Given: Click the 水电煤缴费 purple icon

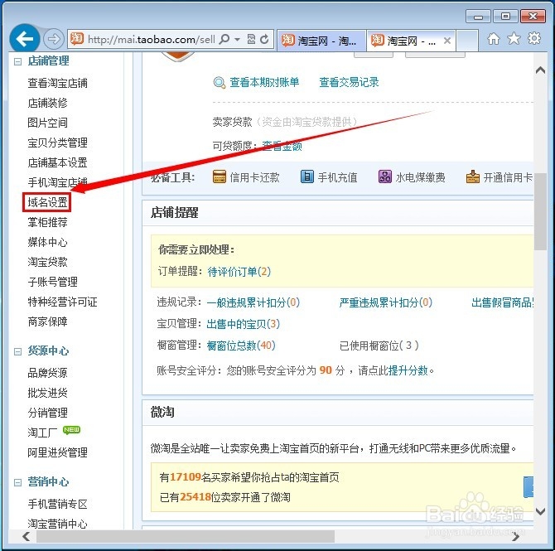Looking at the screenshot, I should (x=385, y=176).
